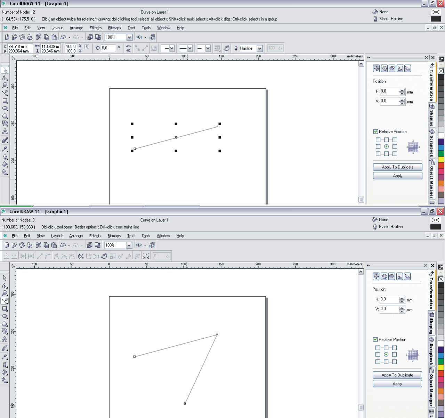Select the Zoom tool in the top window toolbox

click(x=5, y=85)
